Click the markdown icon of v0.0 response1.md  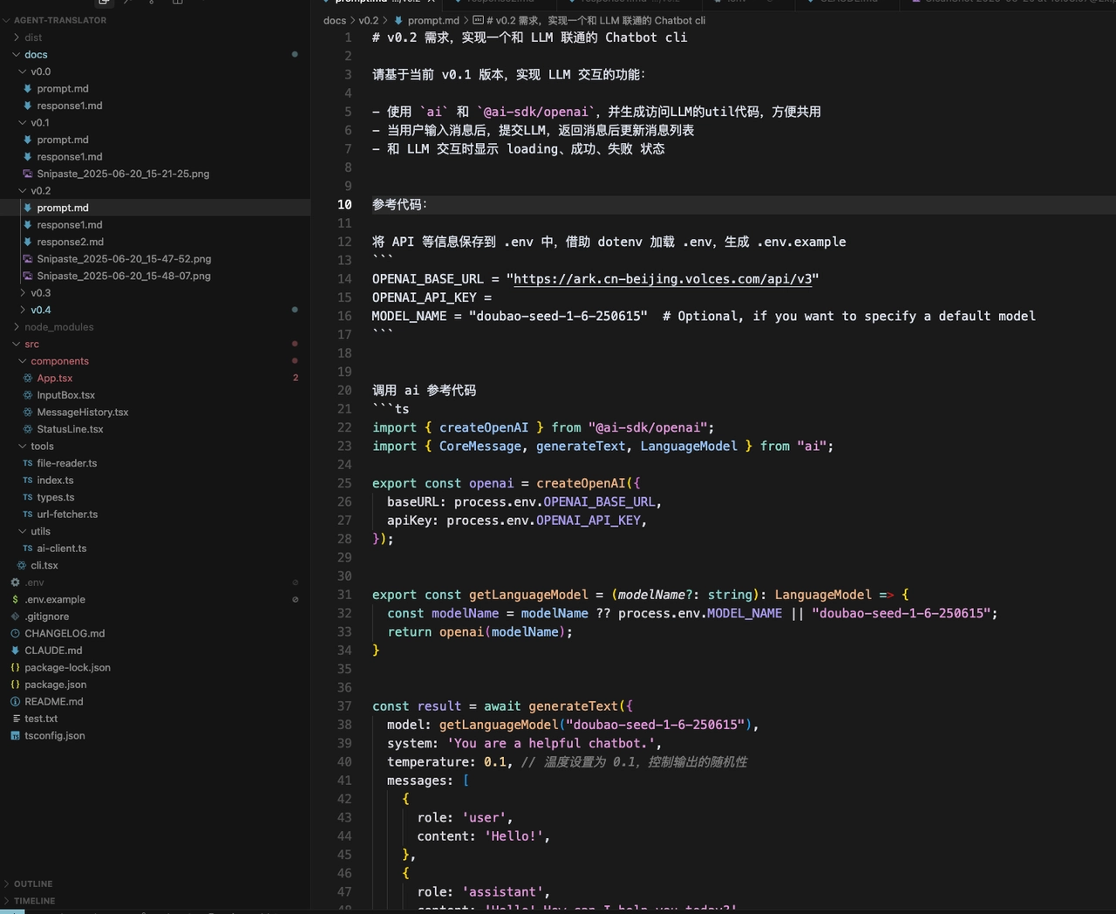pos(28,106)
